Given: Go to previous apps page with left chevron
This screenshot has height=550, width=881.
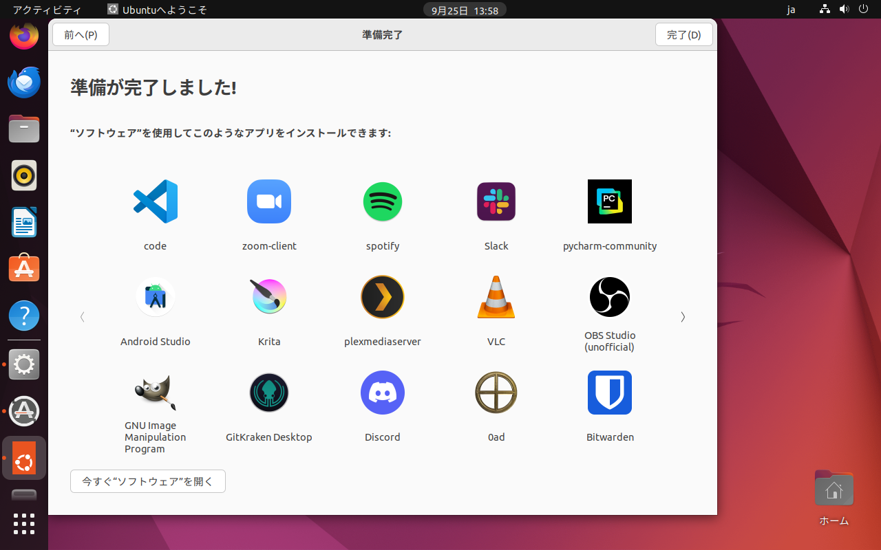Looking at the screenshot, I should click(83, 317).
